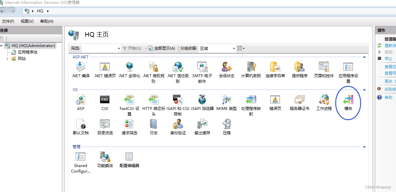396x192 pixels.
Task: Collapse the IIS group
Action: coord(364,90)
